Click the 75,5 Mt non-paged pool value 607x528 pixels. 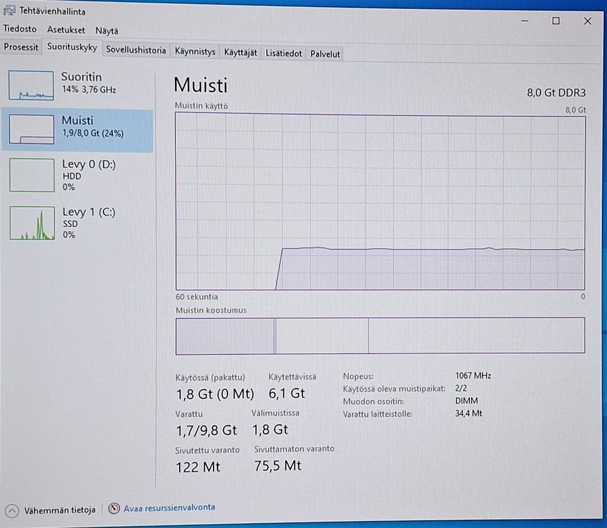tap(278, 465)
